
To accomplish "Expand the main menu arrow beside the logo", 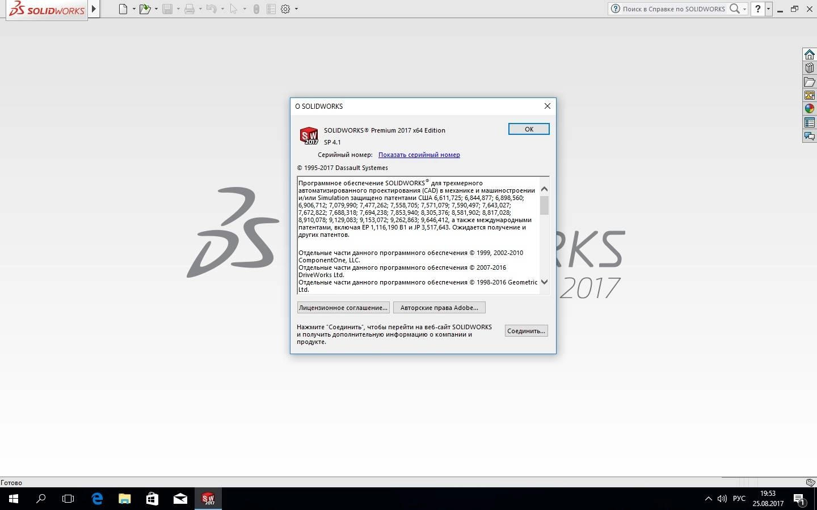I will (x=94, y=9).
